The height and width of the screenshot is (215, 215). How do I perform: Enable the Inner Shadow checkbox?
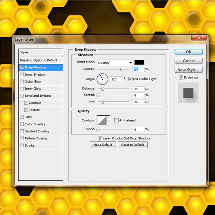22,75
